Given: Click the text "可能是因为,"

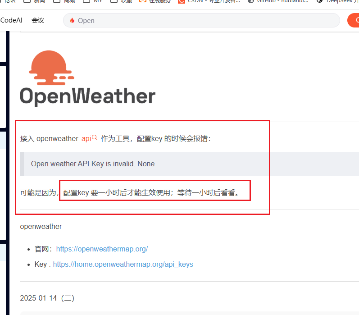Looking at the screenshot, I should point(40,193).
